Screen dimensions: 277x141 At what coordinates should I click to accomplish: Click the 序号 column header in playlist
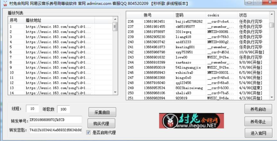(16, 20)
